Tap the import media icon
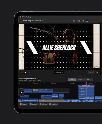 (x=73, y=21)
